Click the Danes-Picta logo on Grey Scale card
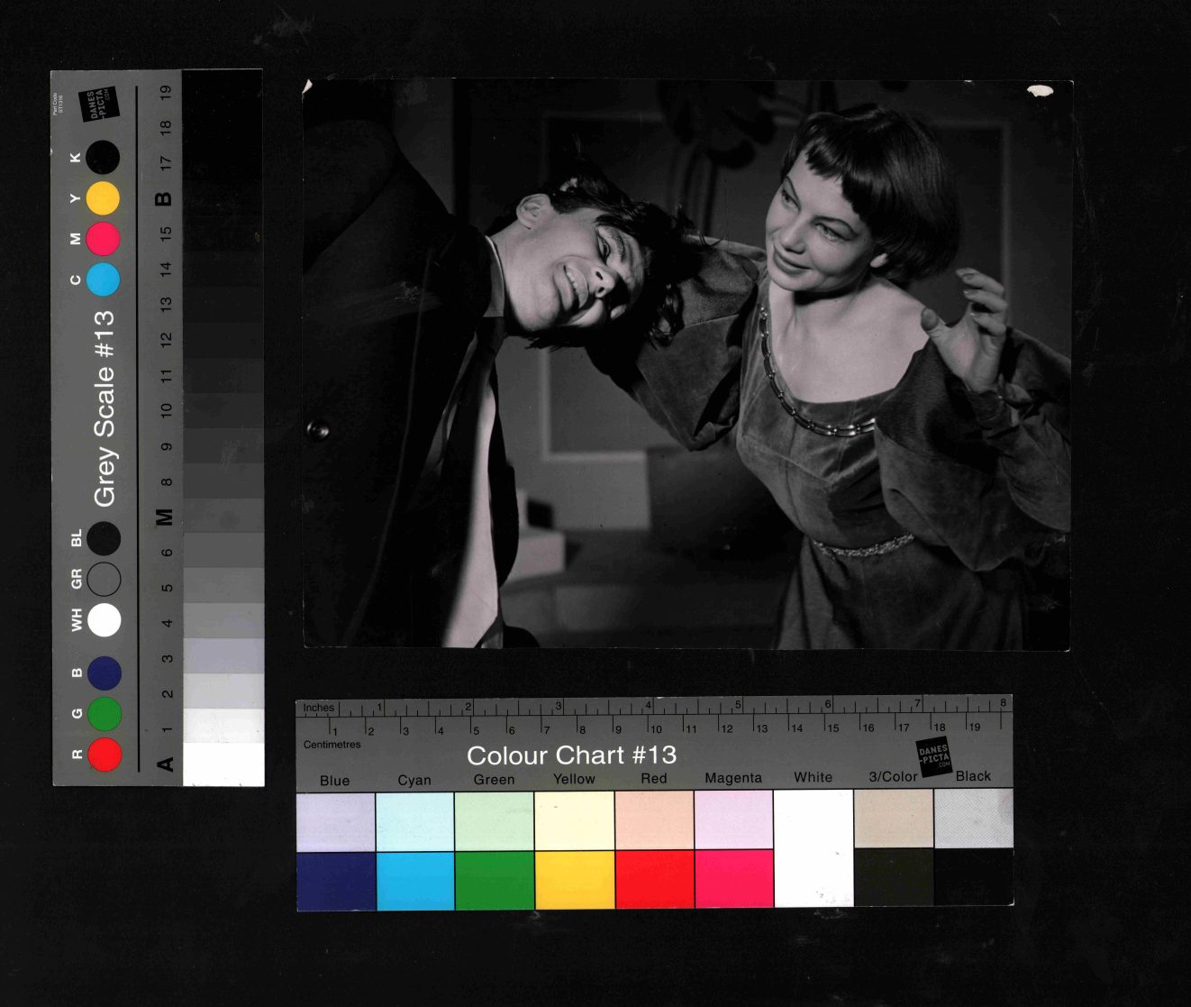 (99, 105)
